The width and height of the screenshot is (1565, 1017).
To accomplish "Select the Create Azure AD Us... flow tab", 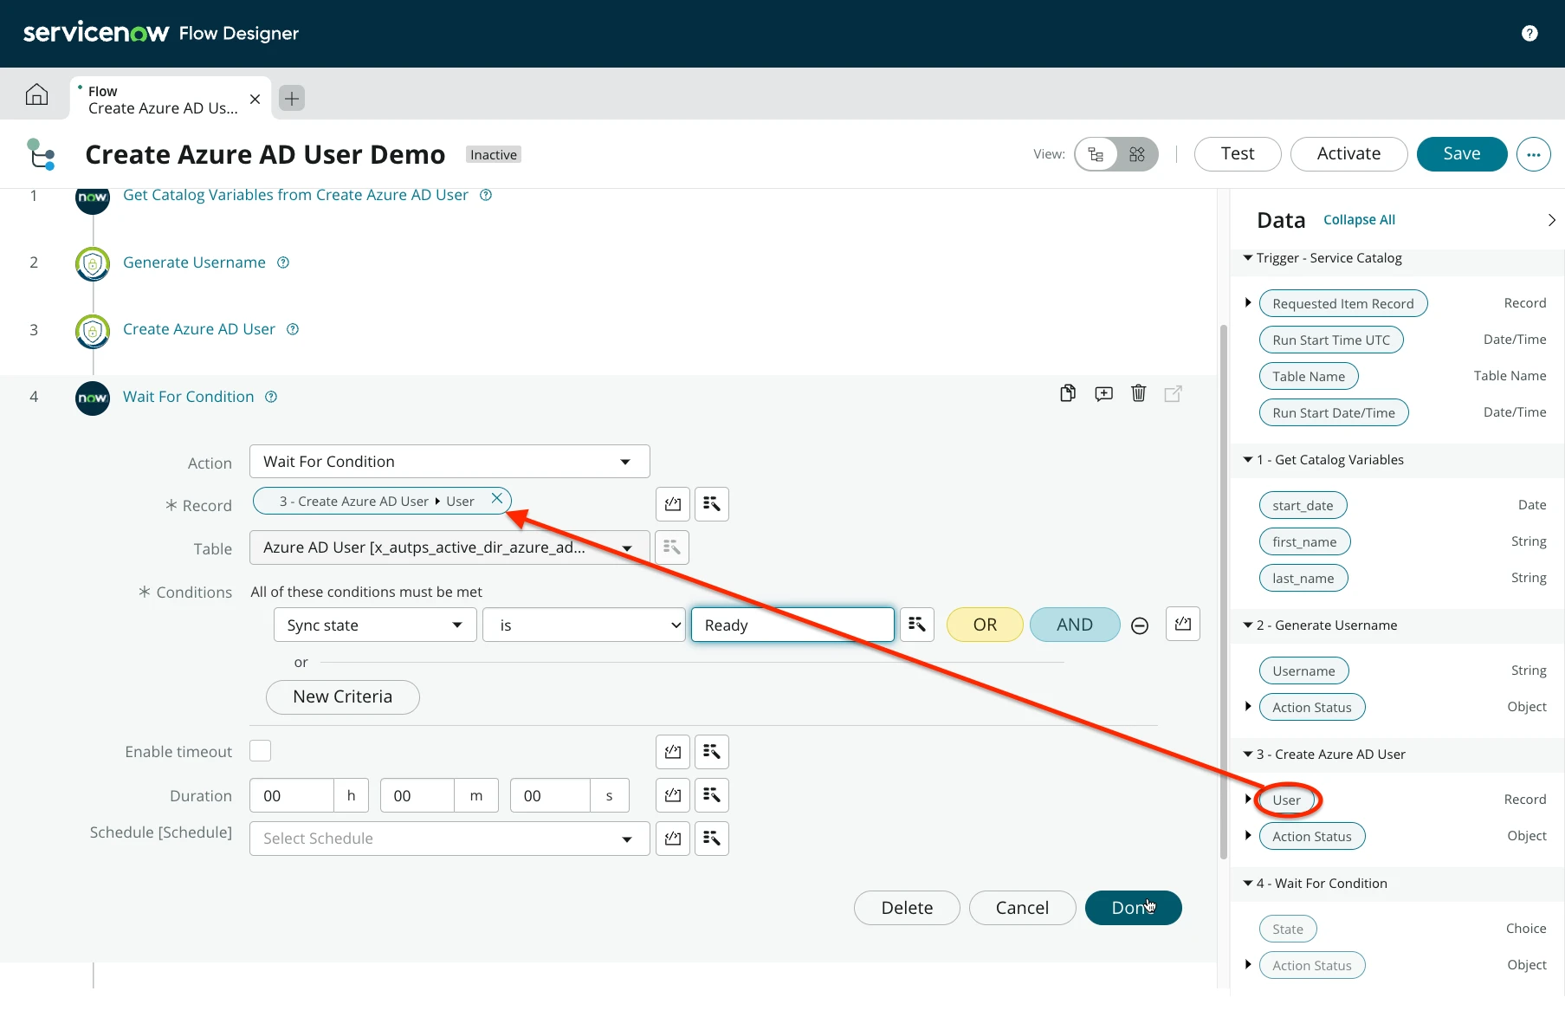I will click(x=162, y=100).
